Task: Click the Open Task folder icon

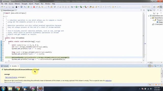Action: 93,7
